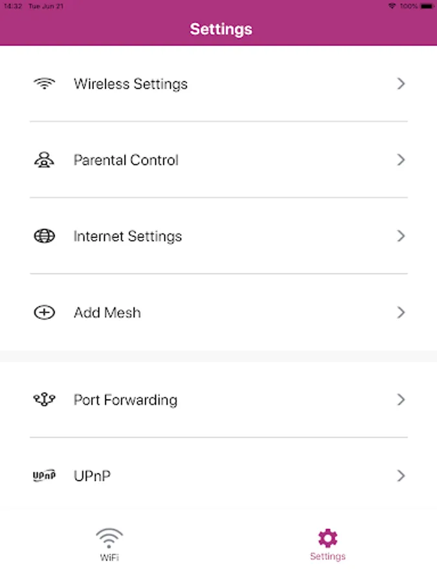Switch to the WiFi tab label
Viewport: 437px width, 582px height.
click(109, 557)
